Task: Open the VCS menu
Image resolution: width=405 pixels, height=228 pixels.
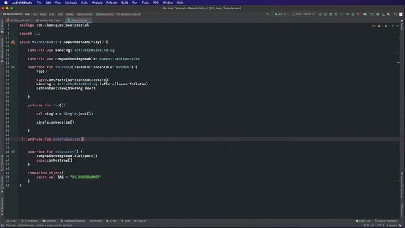Action: pyautogui.click(x=156, y=3)
